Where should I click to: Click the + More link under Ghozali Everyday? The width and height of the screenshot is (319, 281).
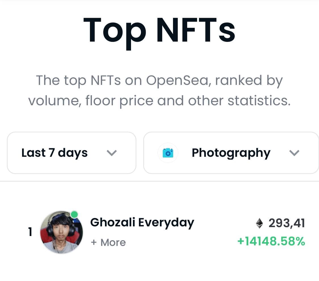pyautogui.click(x=108, y=242)
